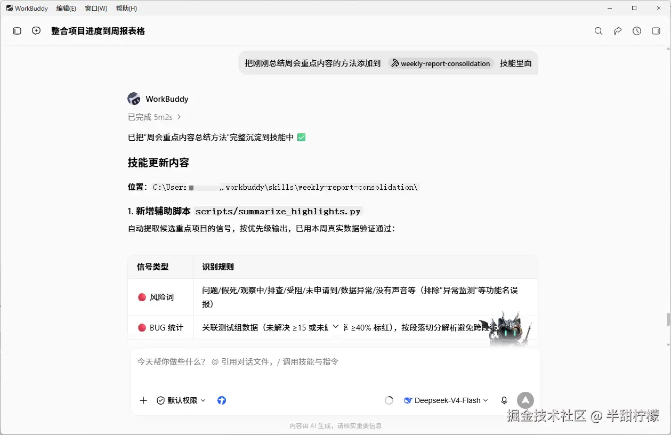Image resolution: width=671 pixels, height=435 pixels.
Task: Close the WorkBuddy window
Action: pos(658,8)
